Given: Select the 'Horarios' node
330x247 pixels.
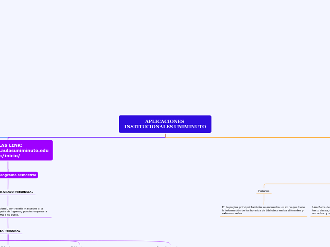Looking at the screenshot, I should tap(264, 191).
